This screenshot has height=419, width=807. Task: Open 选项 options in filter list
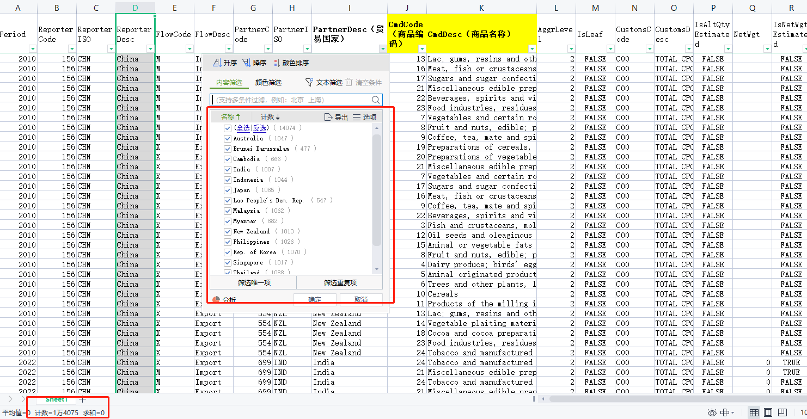tap(365, 117)
